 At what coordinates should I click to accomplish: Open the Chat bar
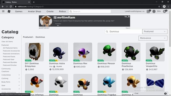coord(150,93)
